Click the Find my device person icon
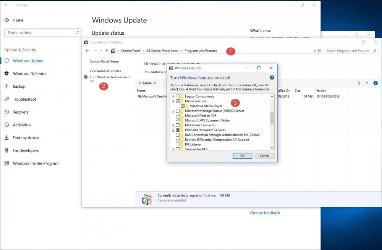This screenshot has width=382, height=250. click(7, 138)
